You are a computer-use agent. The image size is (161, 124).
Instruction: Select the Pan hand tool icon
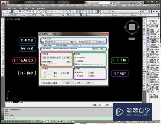click(64, 11)
